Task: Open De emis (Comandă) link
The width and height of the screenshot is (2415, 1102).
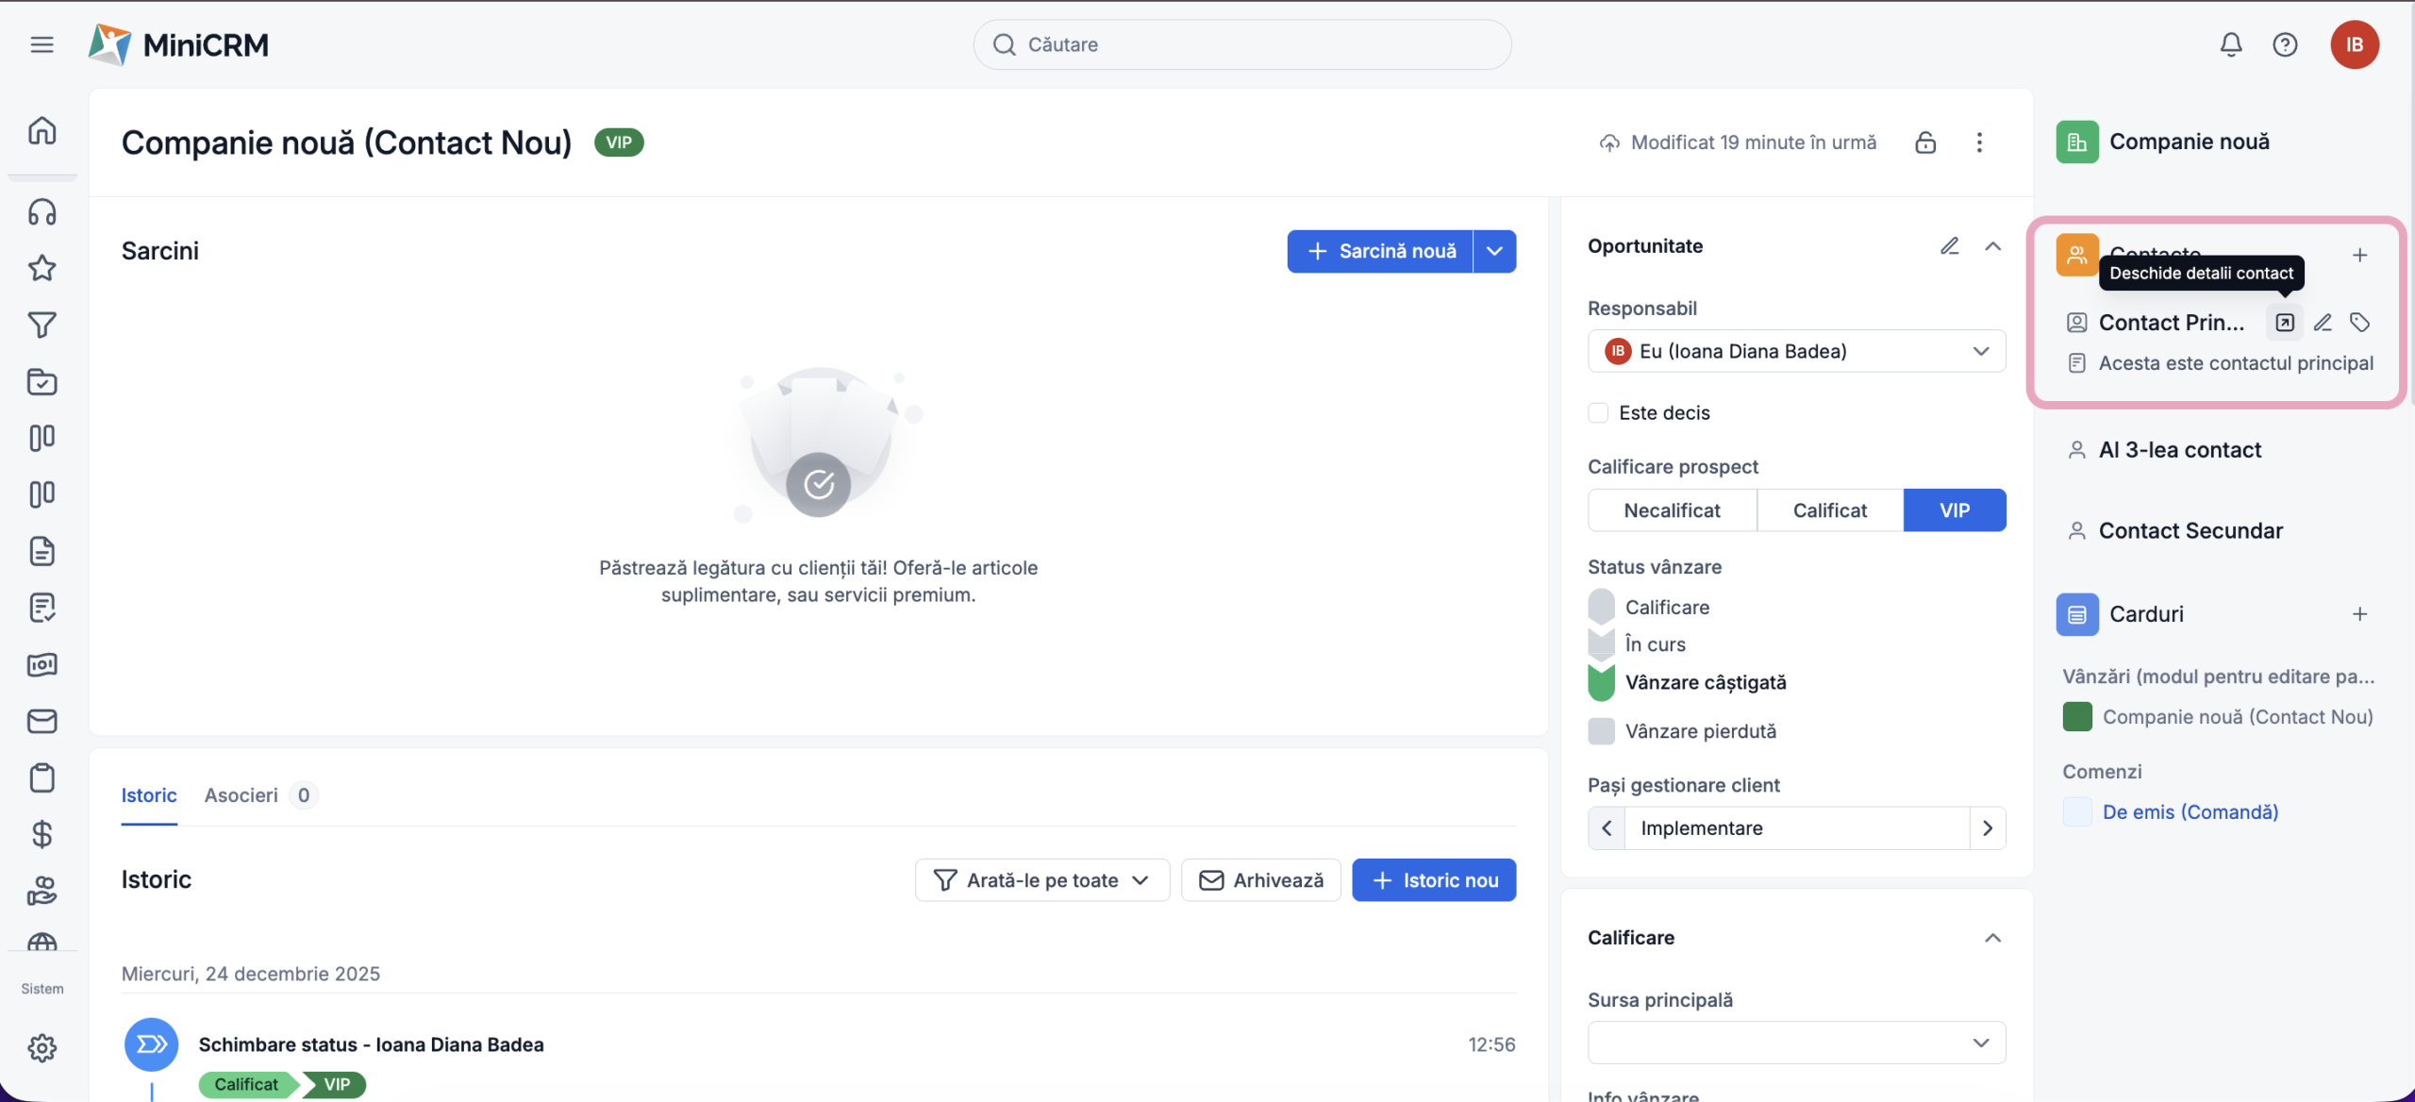Action: coord(2190,811)
